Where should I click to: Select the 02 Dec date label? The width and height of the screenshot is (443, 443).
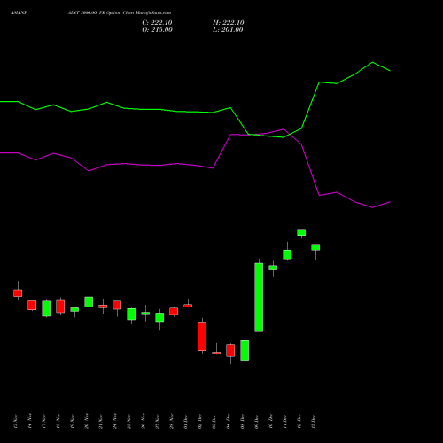tap(200, 421)
